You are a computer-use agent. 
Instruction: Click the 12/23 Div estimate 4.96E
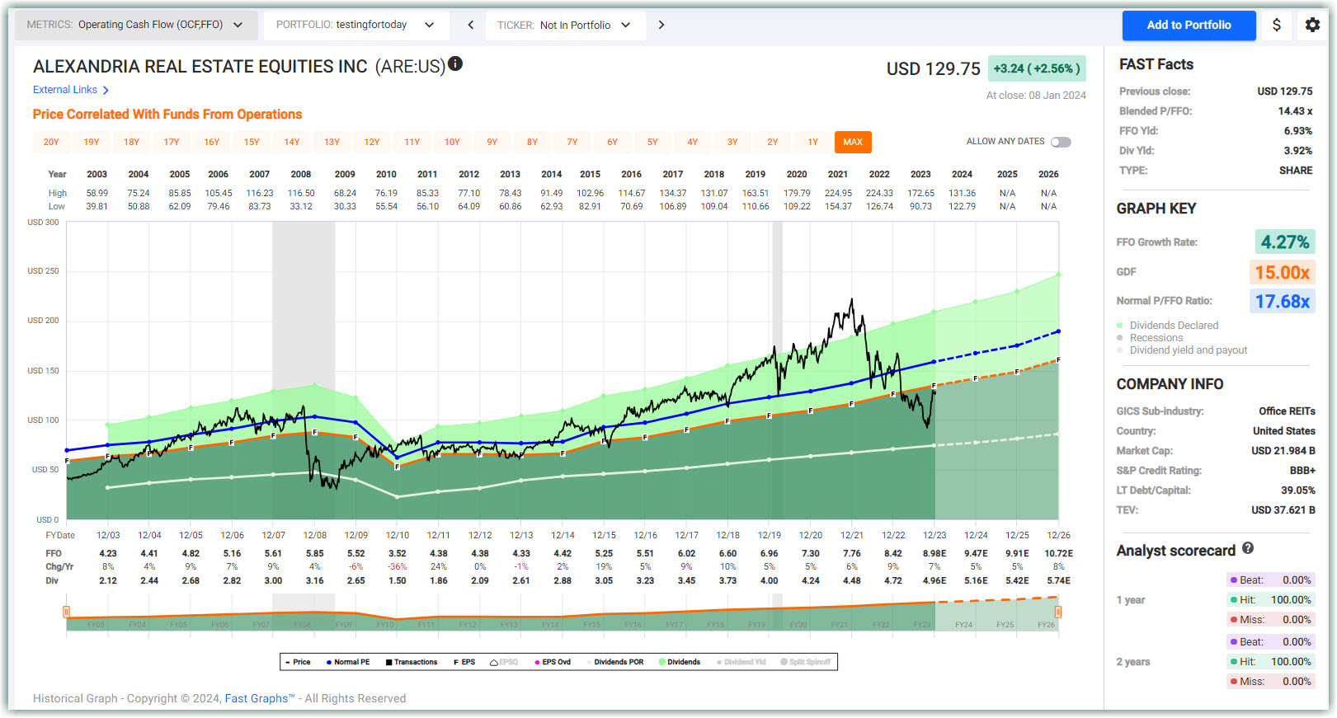coord(934,581)
